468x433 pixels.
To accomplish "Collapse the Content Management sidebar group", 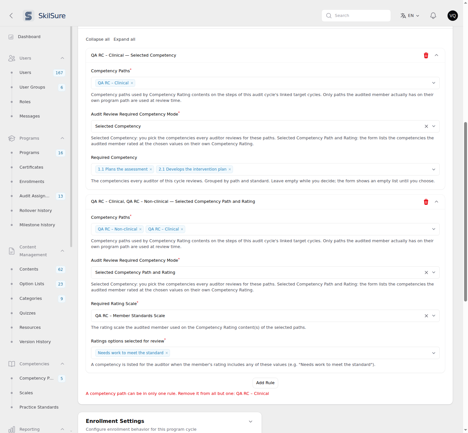I will [x=62, y=251].
